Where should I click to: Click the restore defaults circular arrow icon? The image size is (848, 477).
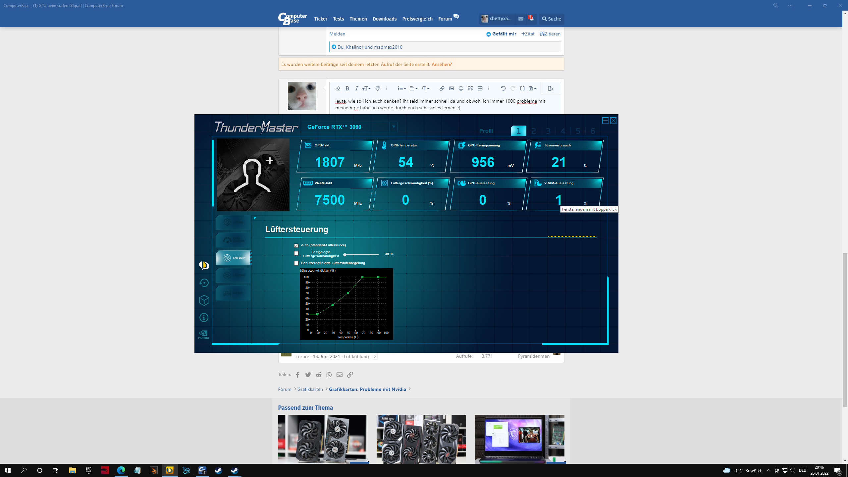[204, 283]
